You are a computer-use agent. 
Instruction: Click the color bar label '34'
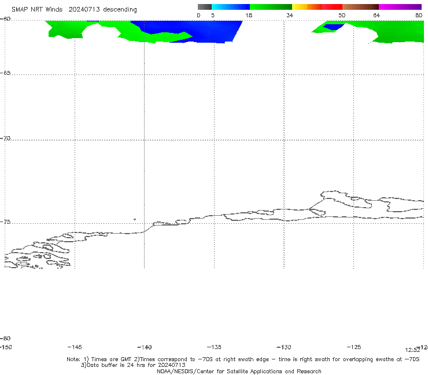290,15
